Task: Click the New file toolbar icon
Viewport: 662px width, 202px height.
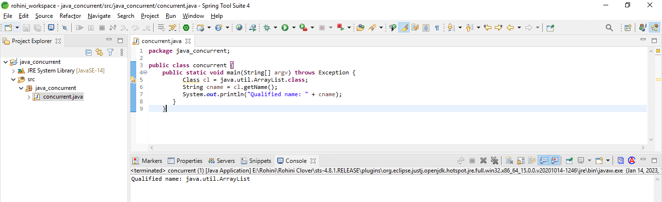Action: (8, 28)
